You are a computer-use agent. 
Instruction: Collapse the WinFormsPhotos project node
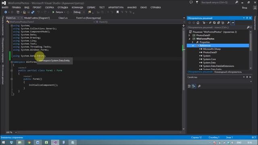(189, 39)
